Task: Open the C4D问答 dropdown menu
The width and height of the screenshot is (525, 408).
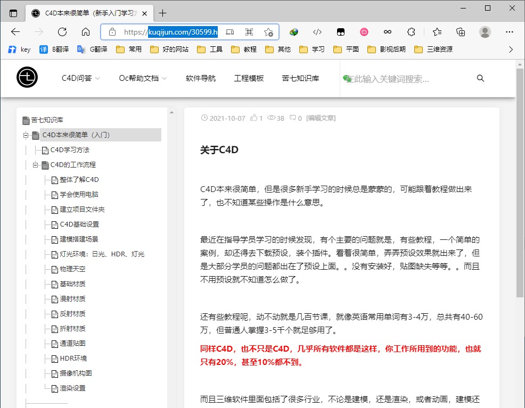Action: coord(81,78)
